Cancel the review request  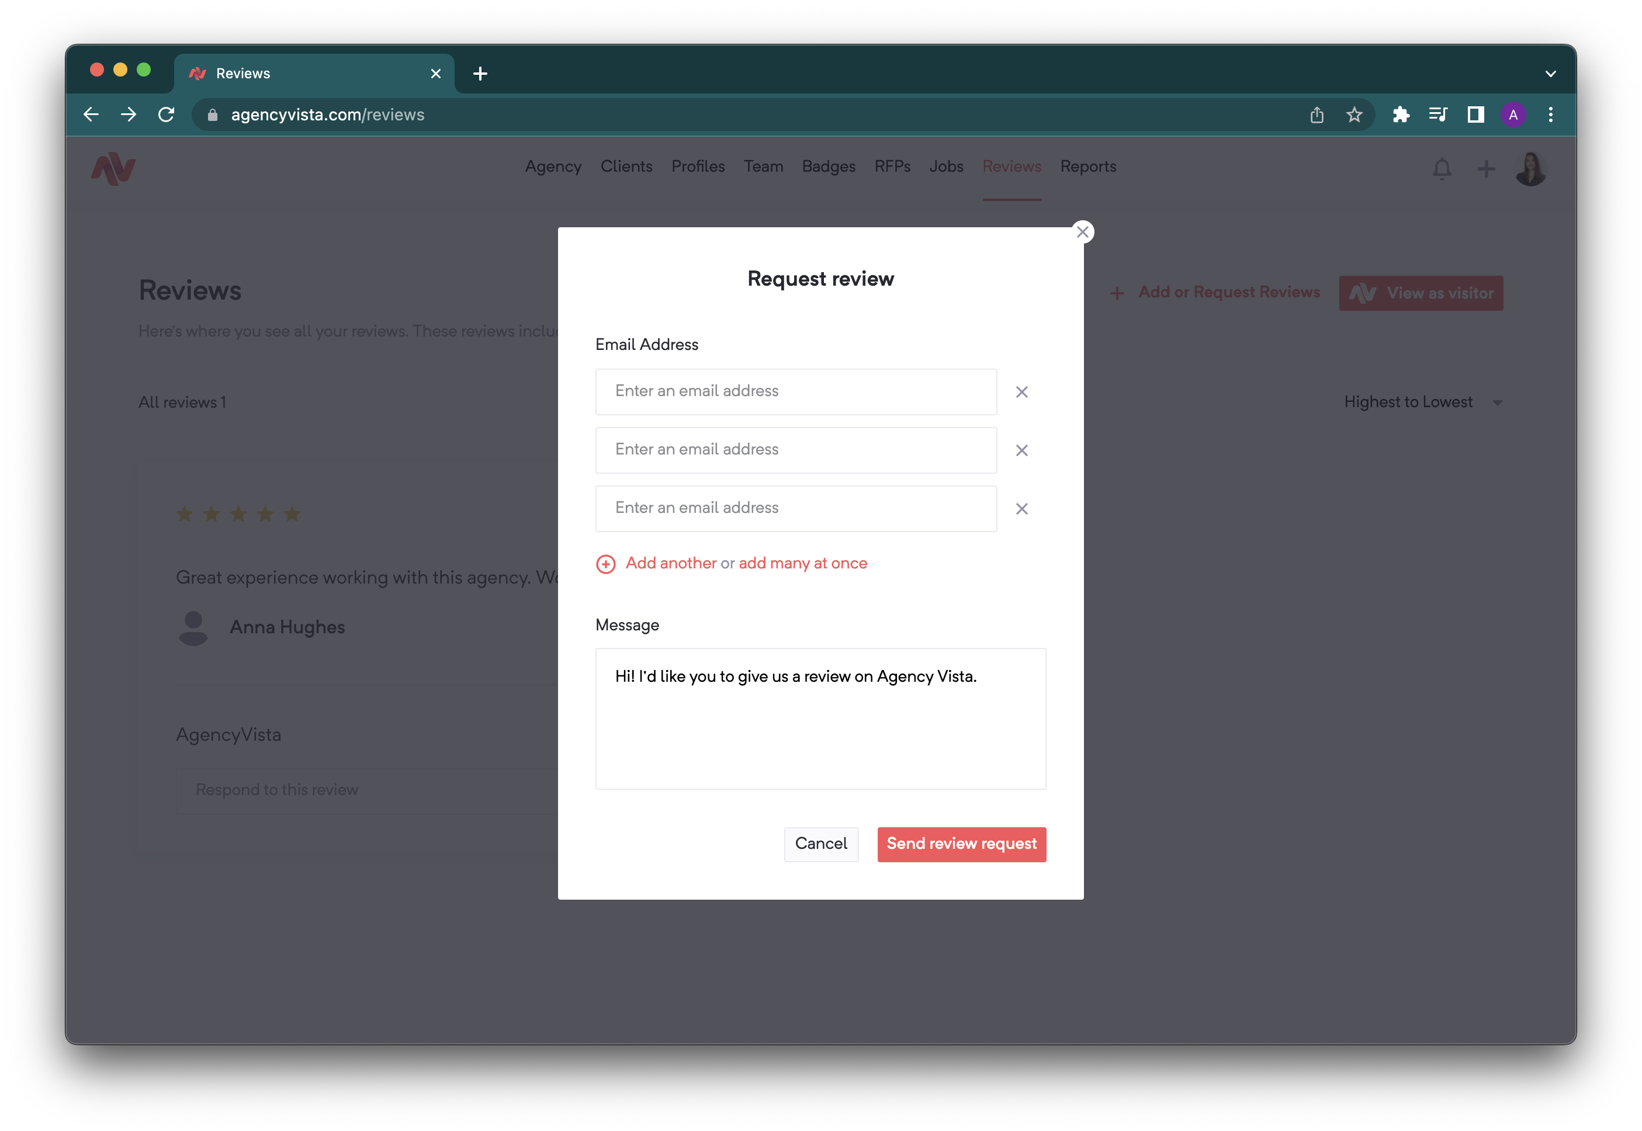(x=820, y=844)
